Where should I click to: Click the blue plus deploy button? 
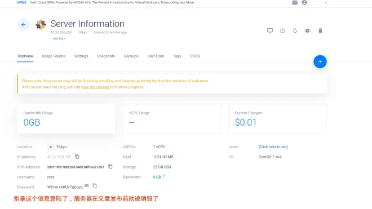(x=320, y=61)
